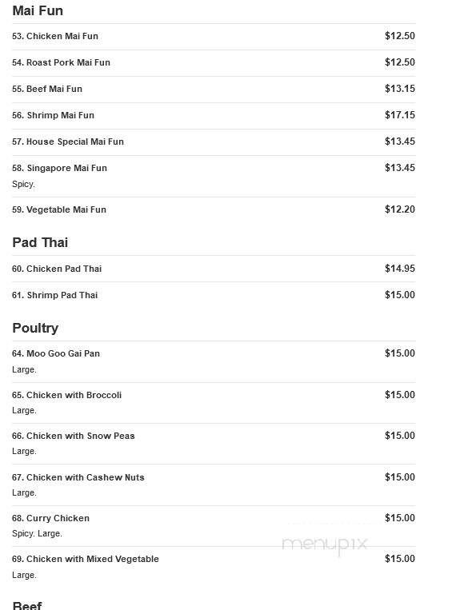468x610 pixels.
Task: Click 64. Moo Goo Gai Pan
Action: (214, 362)
